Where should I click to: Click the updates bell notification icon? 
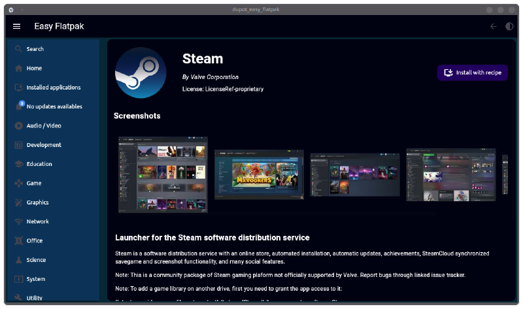pos(19,106)
